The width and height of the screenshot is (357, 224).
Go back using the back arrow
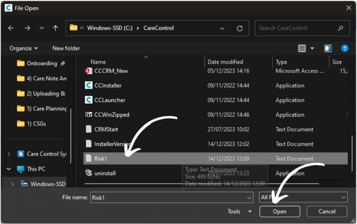click(11, 28)
